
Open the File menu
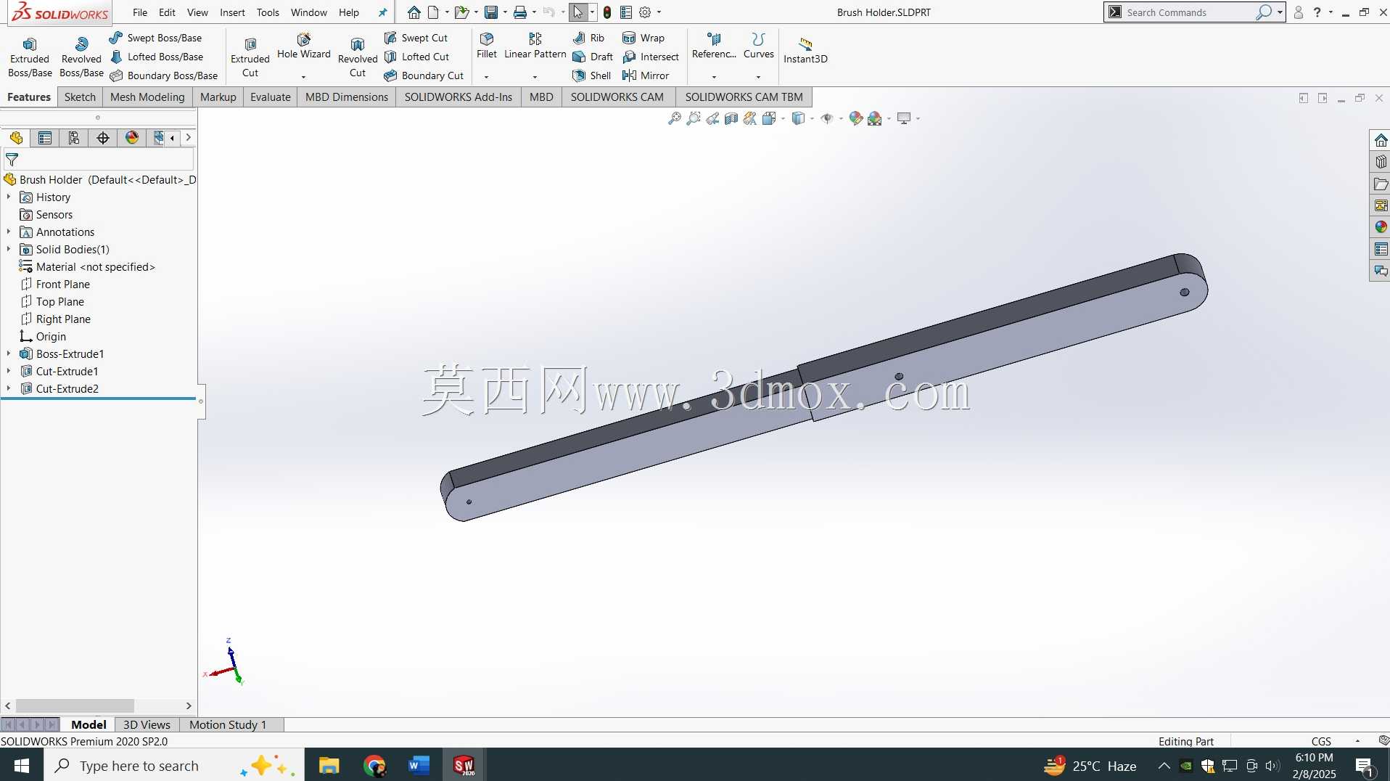click(140, 12)
